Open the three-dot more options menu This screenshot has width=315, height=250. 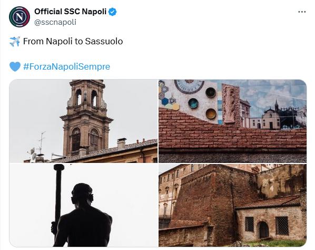click(x=302, y=12)
